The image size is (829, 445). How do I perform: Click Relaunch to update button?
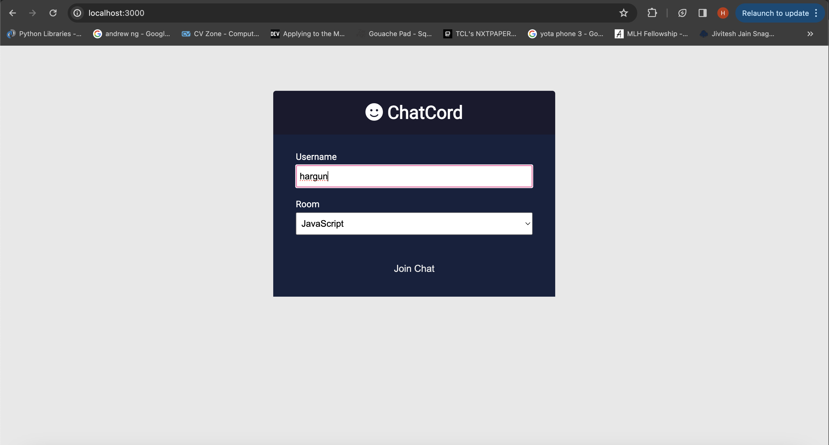[x=775, y=13]
